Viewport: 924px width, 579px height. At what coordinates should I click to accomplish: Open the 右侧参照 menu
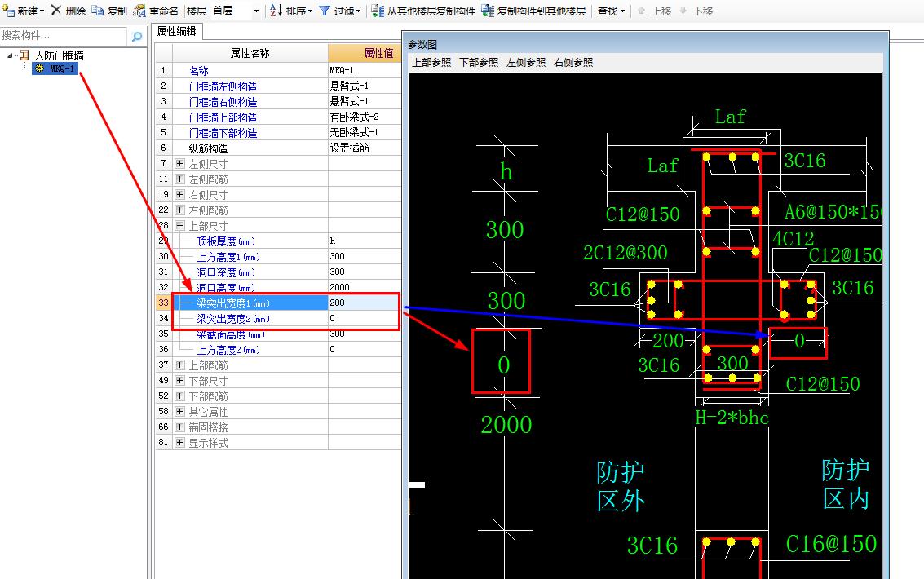pos(573,63)
